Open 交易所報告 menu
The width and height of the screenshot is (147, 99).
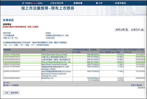point(120,3)
